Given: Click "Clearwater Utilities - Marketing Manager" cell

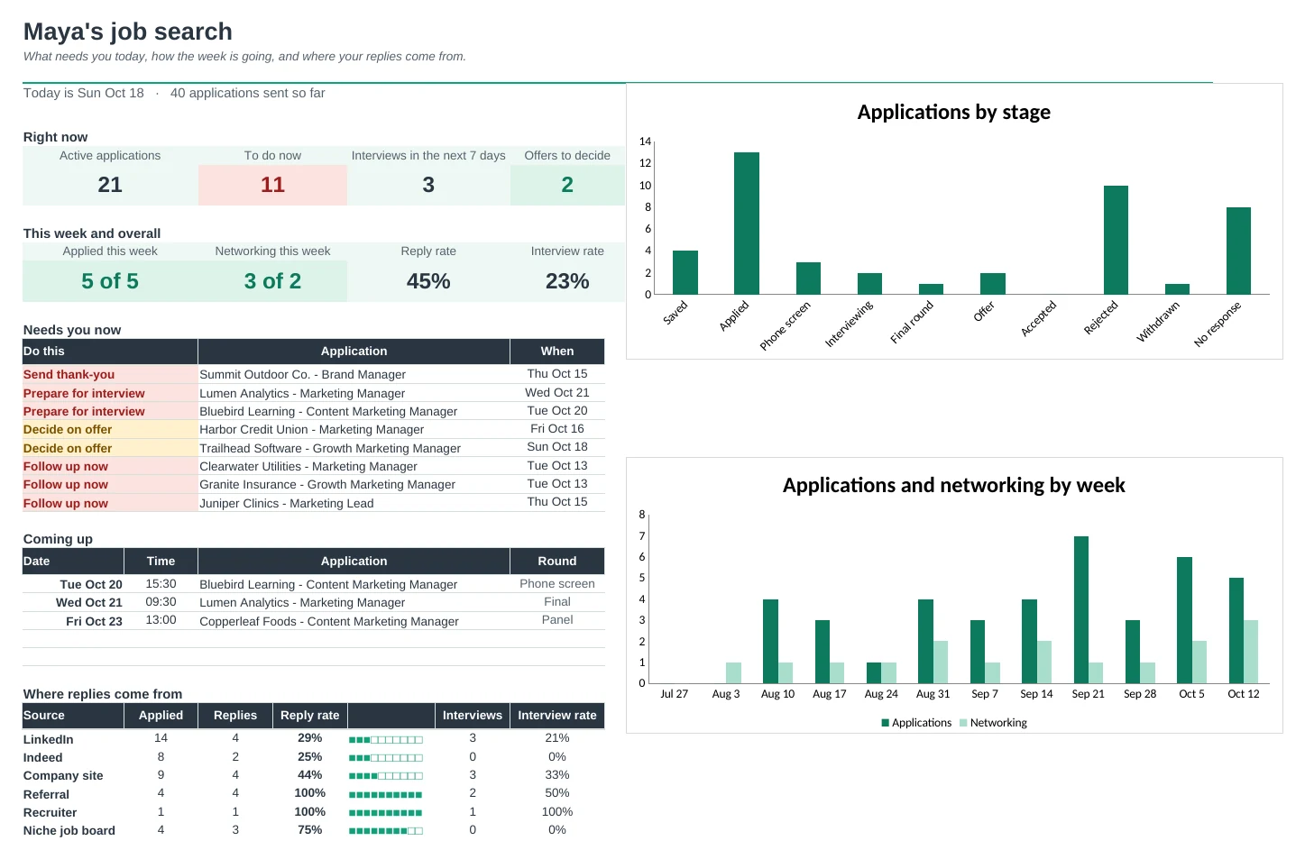Looking at the screenshot, I should point(354,466).
